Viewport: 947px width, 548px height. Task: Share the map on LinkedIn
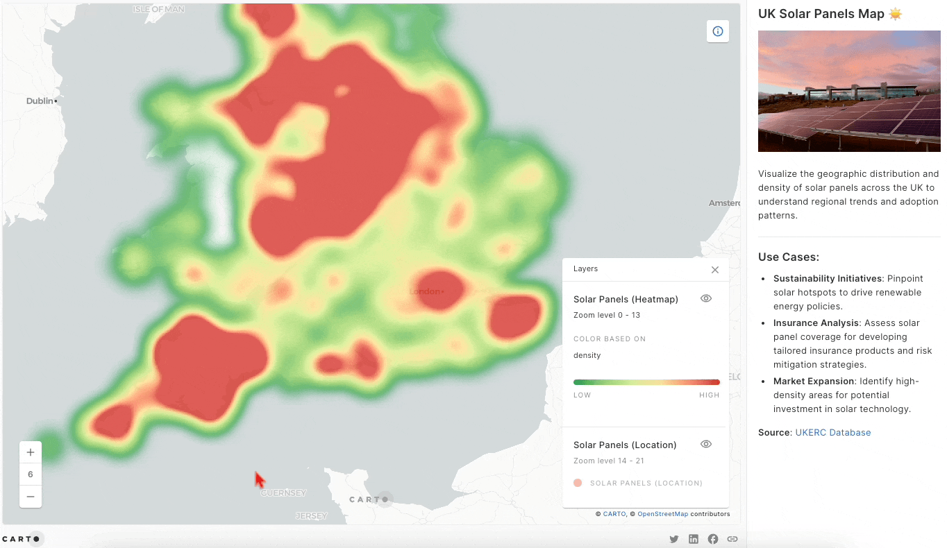coord(693,539)
